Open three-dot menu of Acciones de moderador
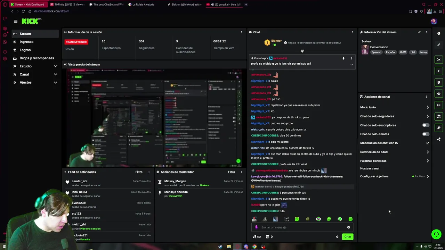445x250 pixels. [242, 172]
